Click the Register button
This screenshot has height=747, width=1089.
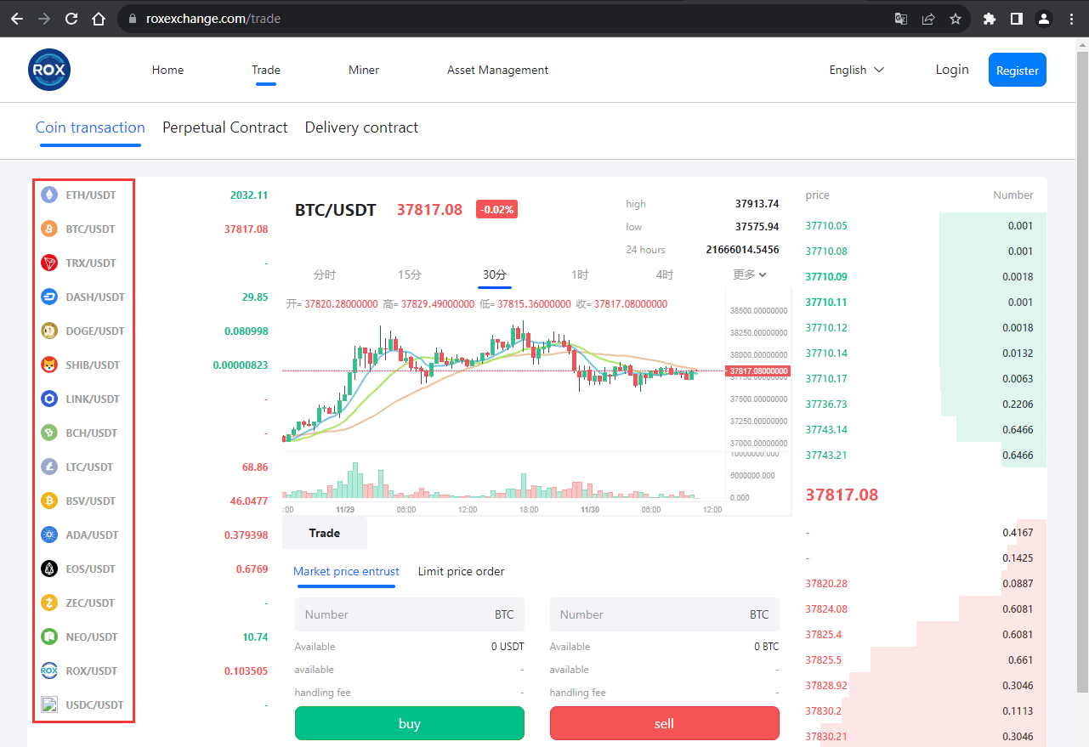(x=1018, y=70)
